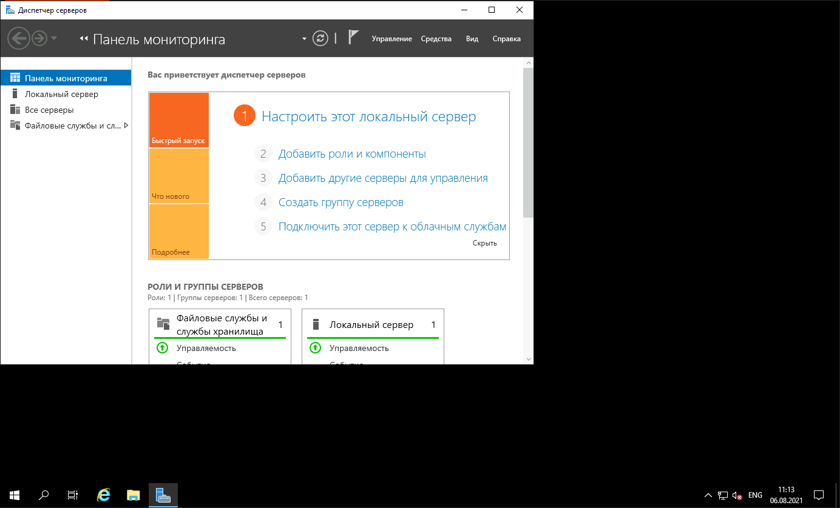Screen dimensions: 840x508
Task: Open the Средства menu
Action: [436, 39]
